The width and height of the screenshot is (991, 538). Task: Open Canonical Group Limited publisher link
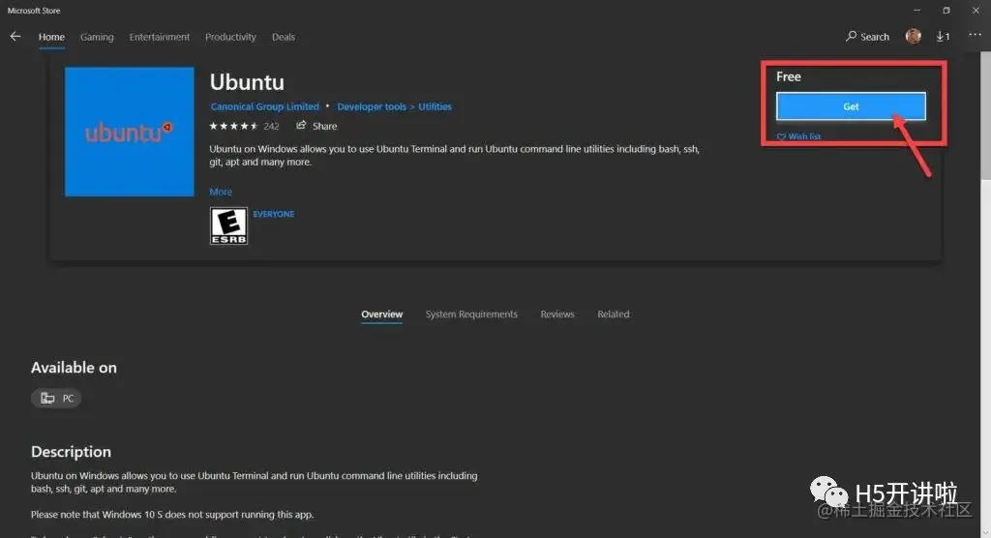265,106
